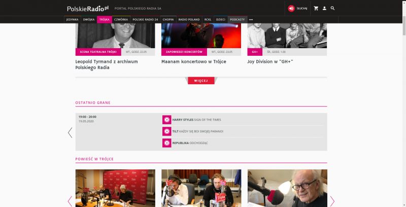Open Maanam koncertowo w Trójce article
This screenshot has height=207, width=406.
(x=194, y=61)
